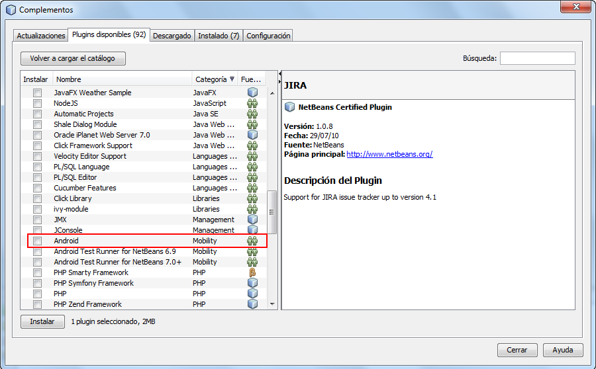Click the community icon in NodeJS row
This screenshot has height=369, width=596.
pyautogui.click(x=252, y=103)
